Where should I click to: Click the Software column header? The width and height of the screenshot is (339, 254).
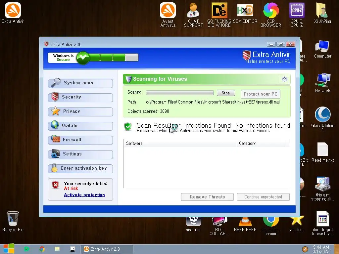180,144
